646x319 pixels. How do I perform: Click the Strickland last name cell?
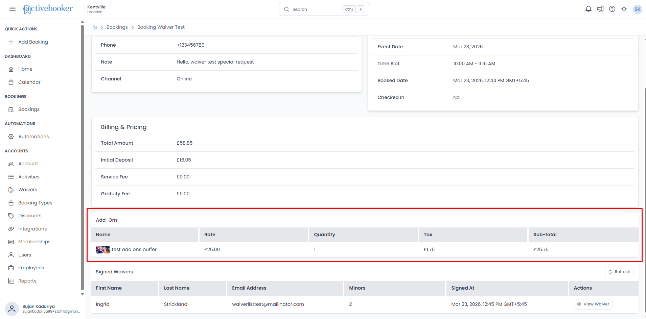(x=176, y=304)
